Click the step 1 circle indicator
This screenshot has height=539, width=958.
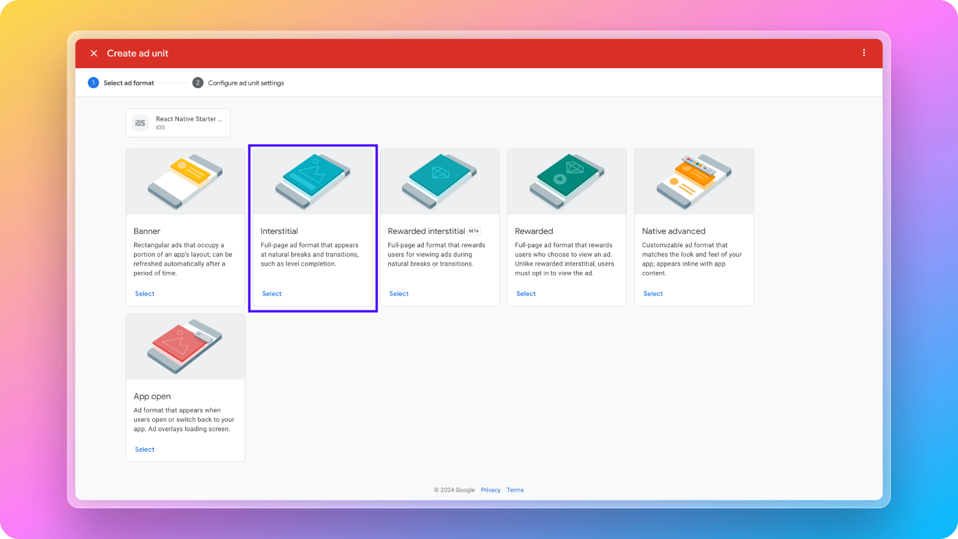click(x=93, y=83)
